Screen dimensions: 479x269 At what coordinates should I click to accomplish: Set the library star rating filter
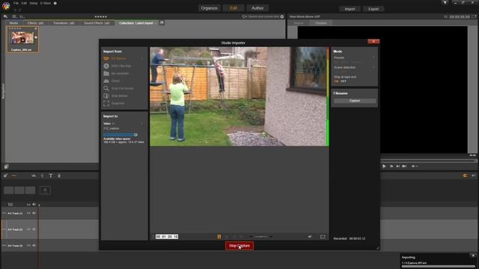[x=101, y=16]
